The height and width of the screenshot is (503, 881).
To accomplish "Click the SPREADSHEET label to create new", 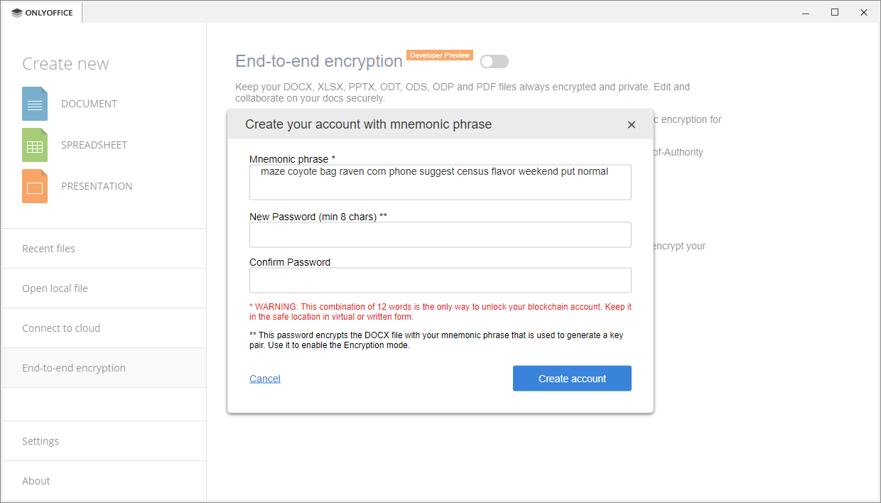I will (x=94, y=145).
